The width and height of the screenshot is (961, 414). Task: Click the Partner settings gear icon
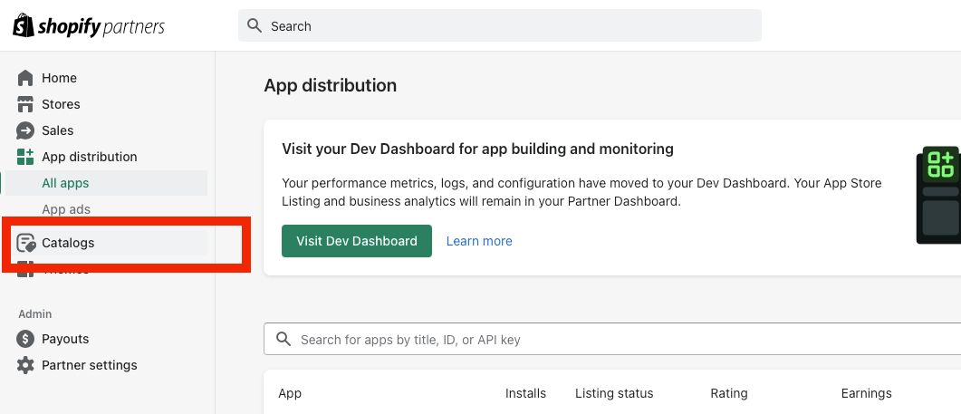point(25,365)
